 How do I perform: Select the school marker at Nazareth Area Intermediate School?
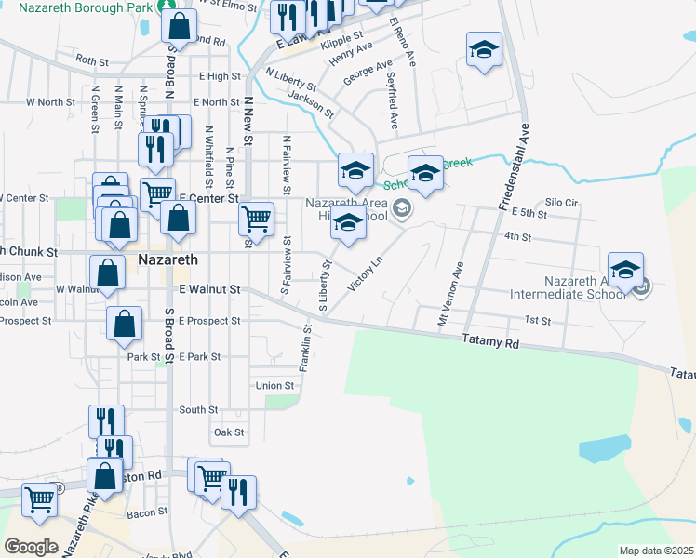pos(625,272)
